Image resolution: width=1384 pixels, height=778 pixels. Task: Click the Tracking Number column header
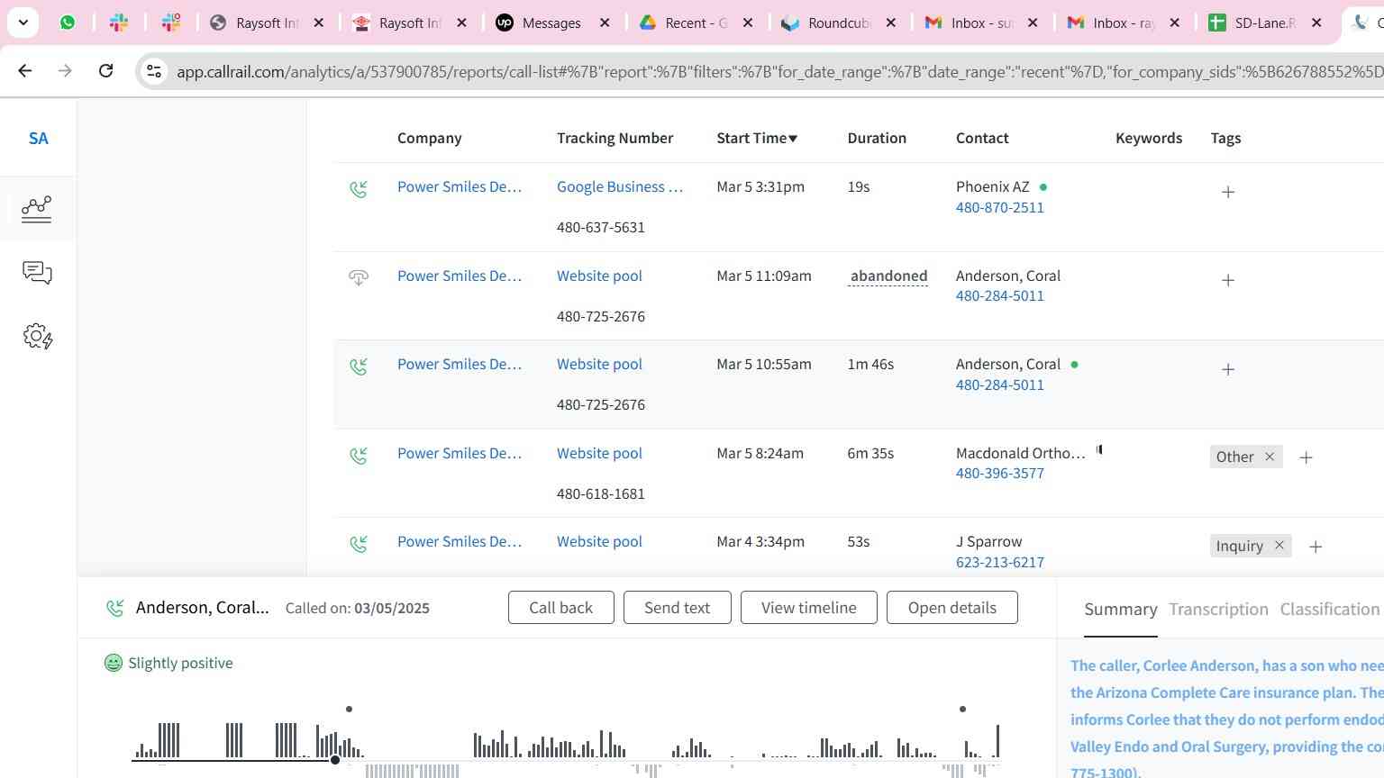pos(615,138)
